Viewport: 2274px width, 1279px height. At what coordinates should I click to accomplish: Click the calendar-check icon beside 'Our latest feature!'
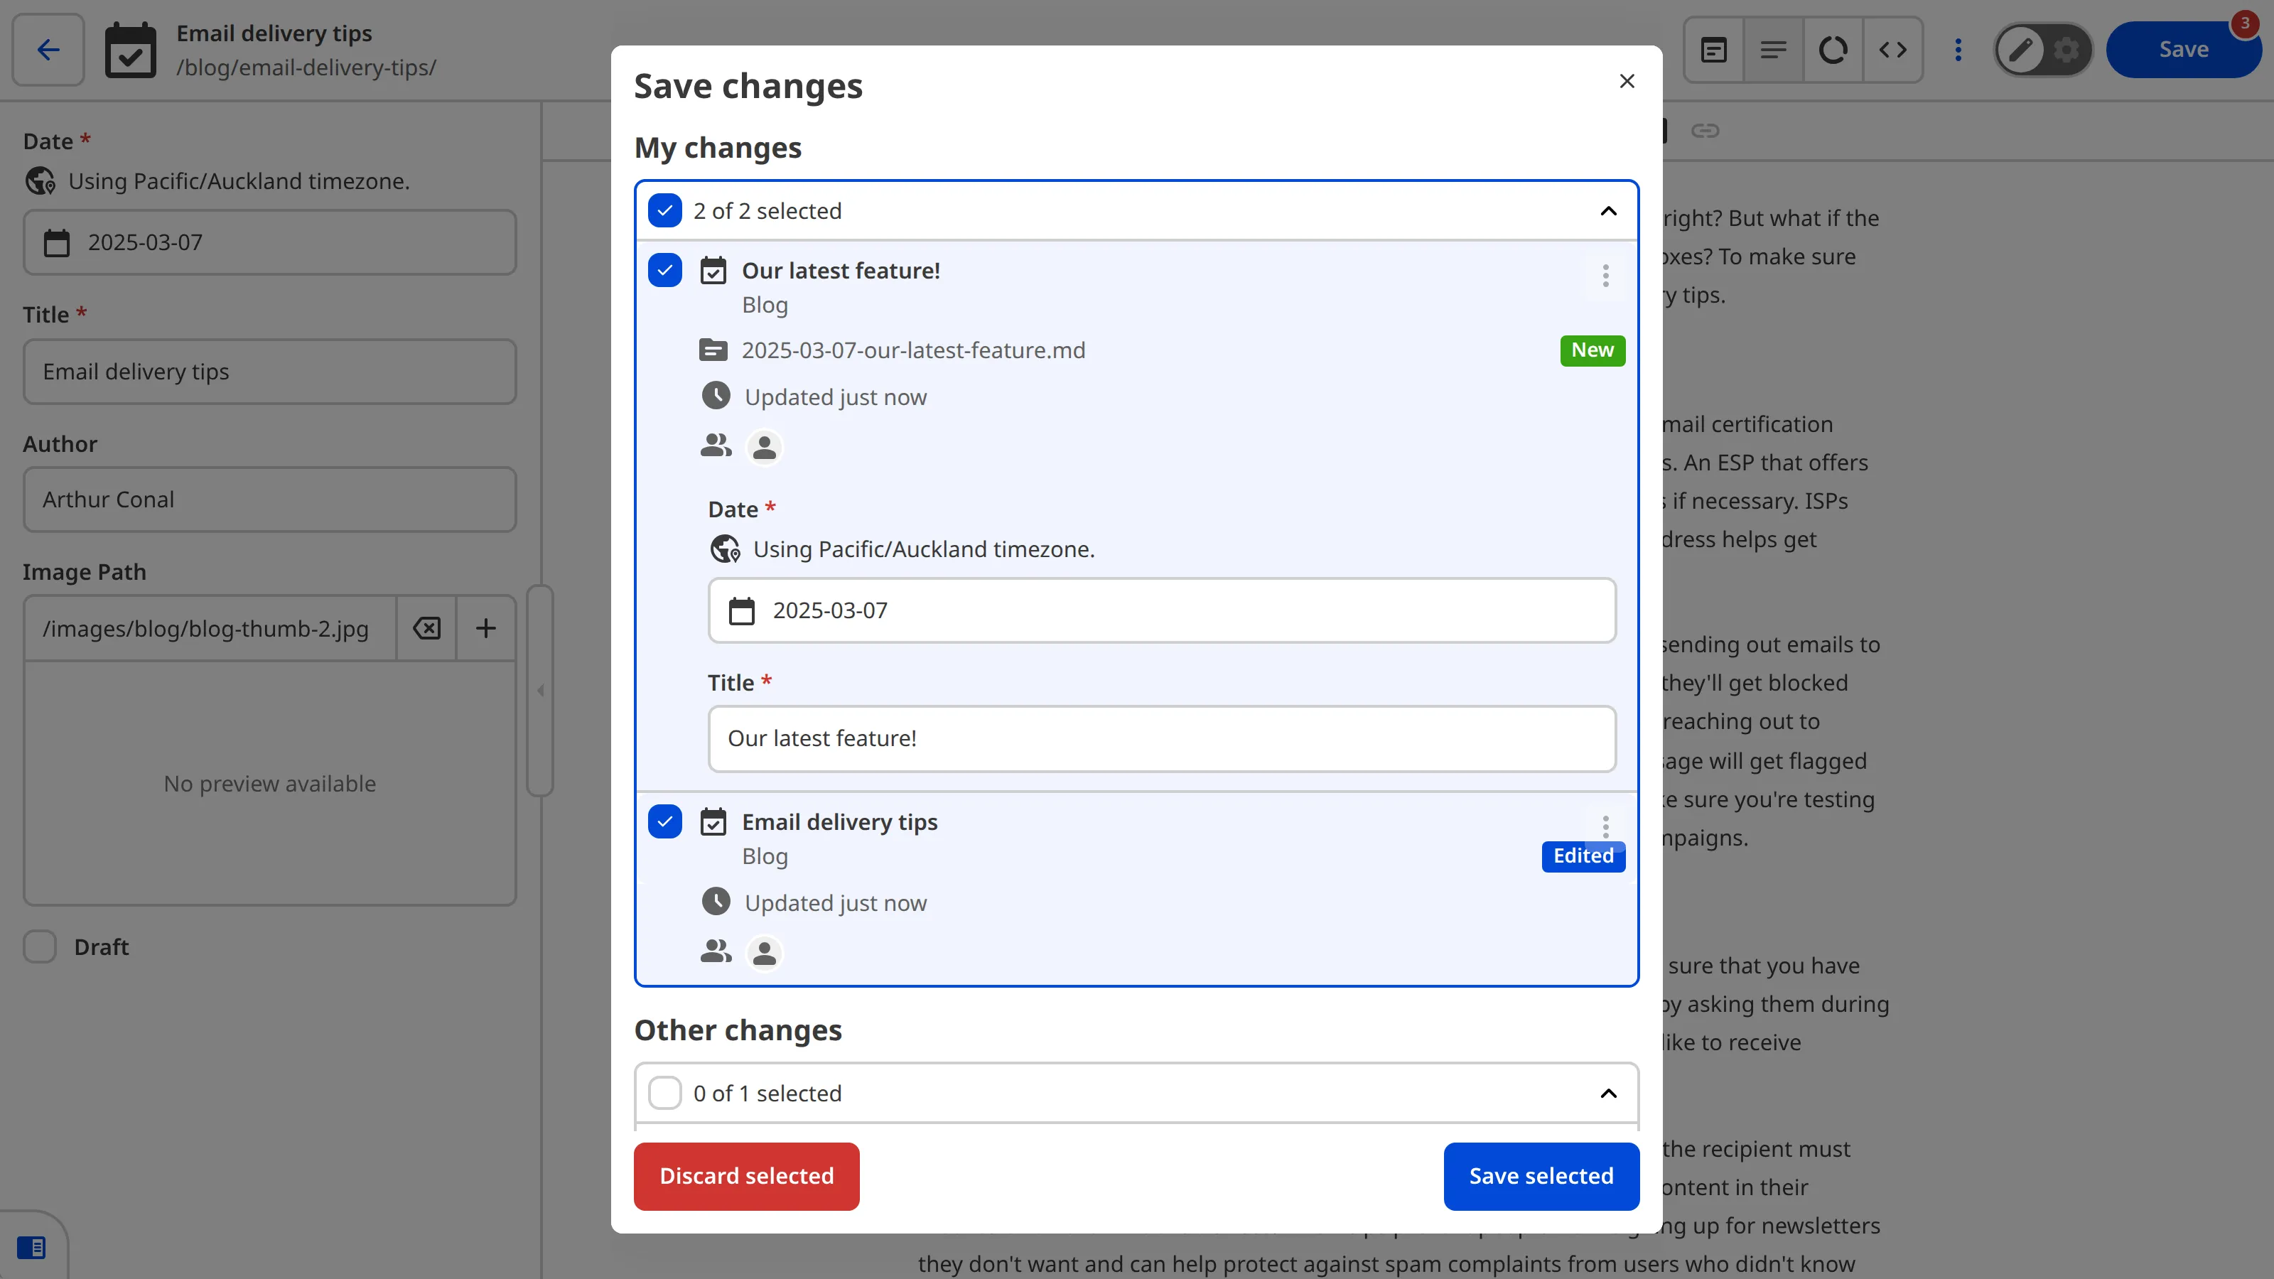tap(713, 271)
